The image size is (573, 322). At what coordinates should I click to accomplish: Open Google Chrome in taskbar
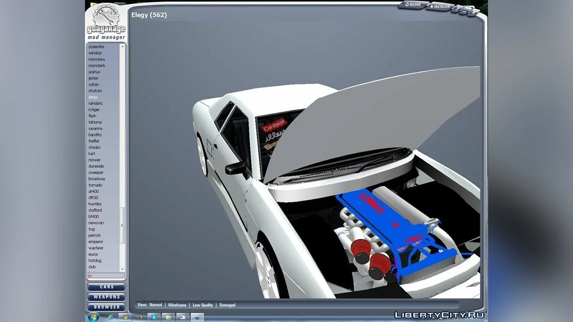[125, 317]
